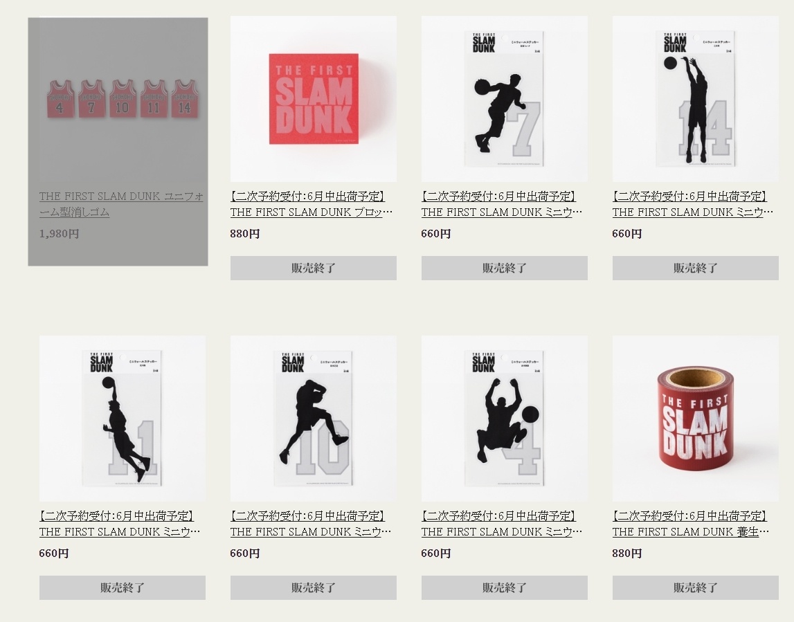Open the number 7 silhouette sticker image

point(505,99)
